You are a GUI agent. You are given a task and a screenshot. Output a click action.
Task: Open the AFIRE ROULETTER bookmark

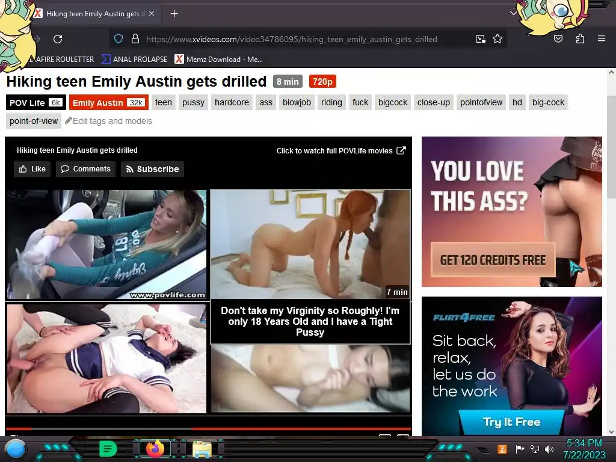[x=62, y=60]
